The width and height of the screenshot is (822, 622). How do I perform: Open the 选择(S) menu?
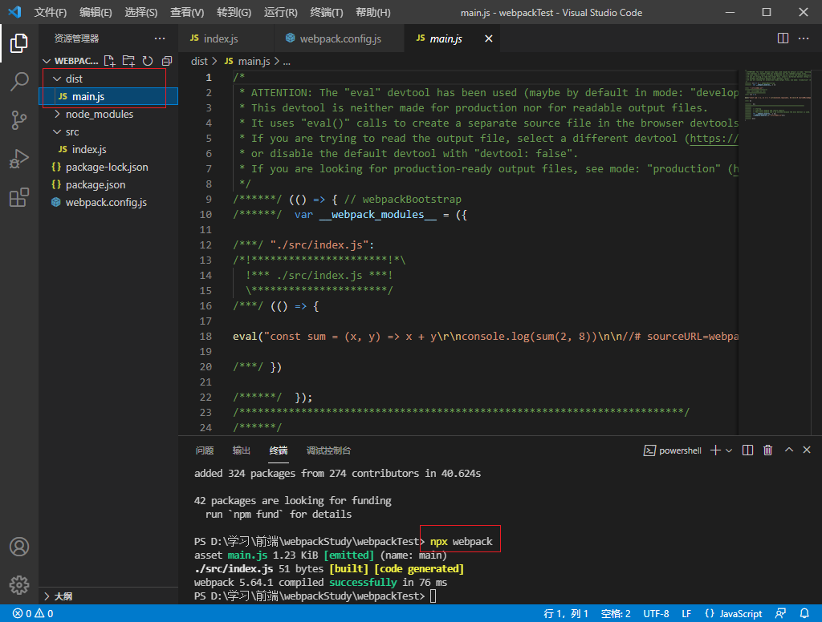pyautogui.click(x=141, y=13)
